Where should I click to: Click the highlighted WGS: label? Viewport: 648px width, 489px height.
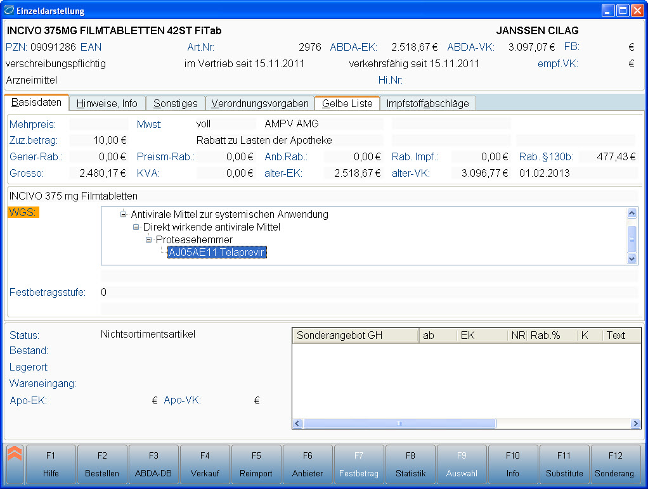(23, 212)
